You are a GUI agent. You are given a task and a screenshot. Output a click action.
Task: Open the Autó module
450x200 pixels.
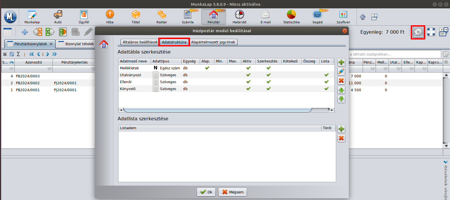58,17
